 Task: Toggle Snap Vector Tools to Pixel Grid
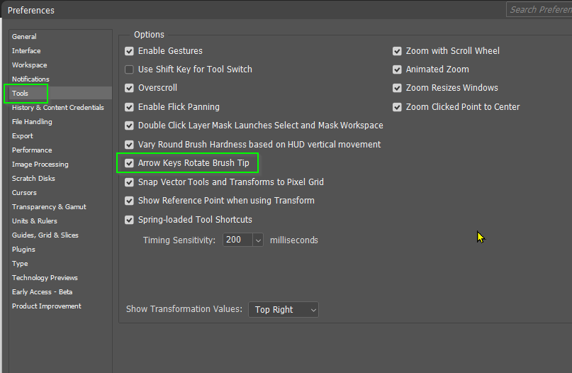[129, 182]
